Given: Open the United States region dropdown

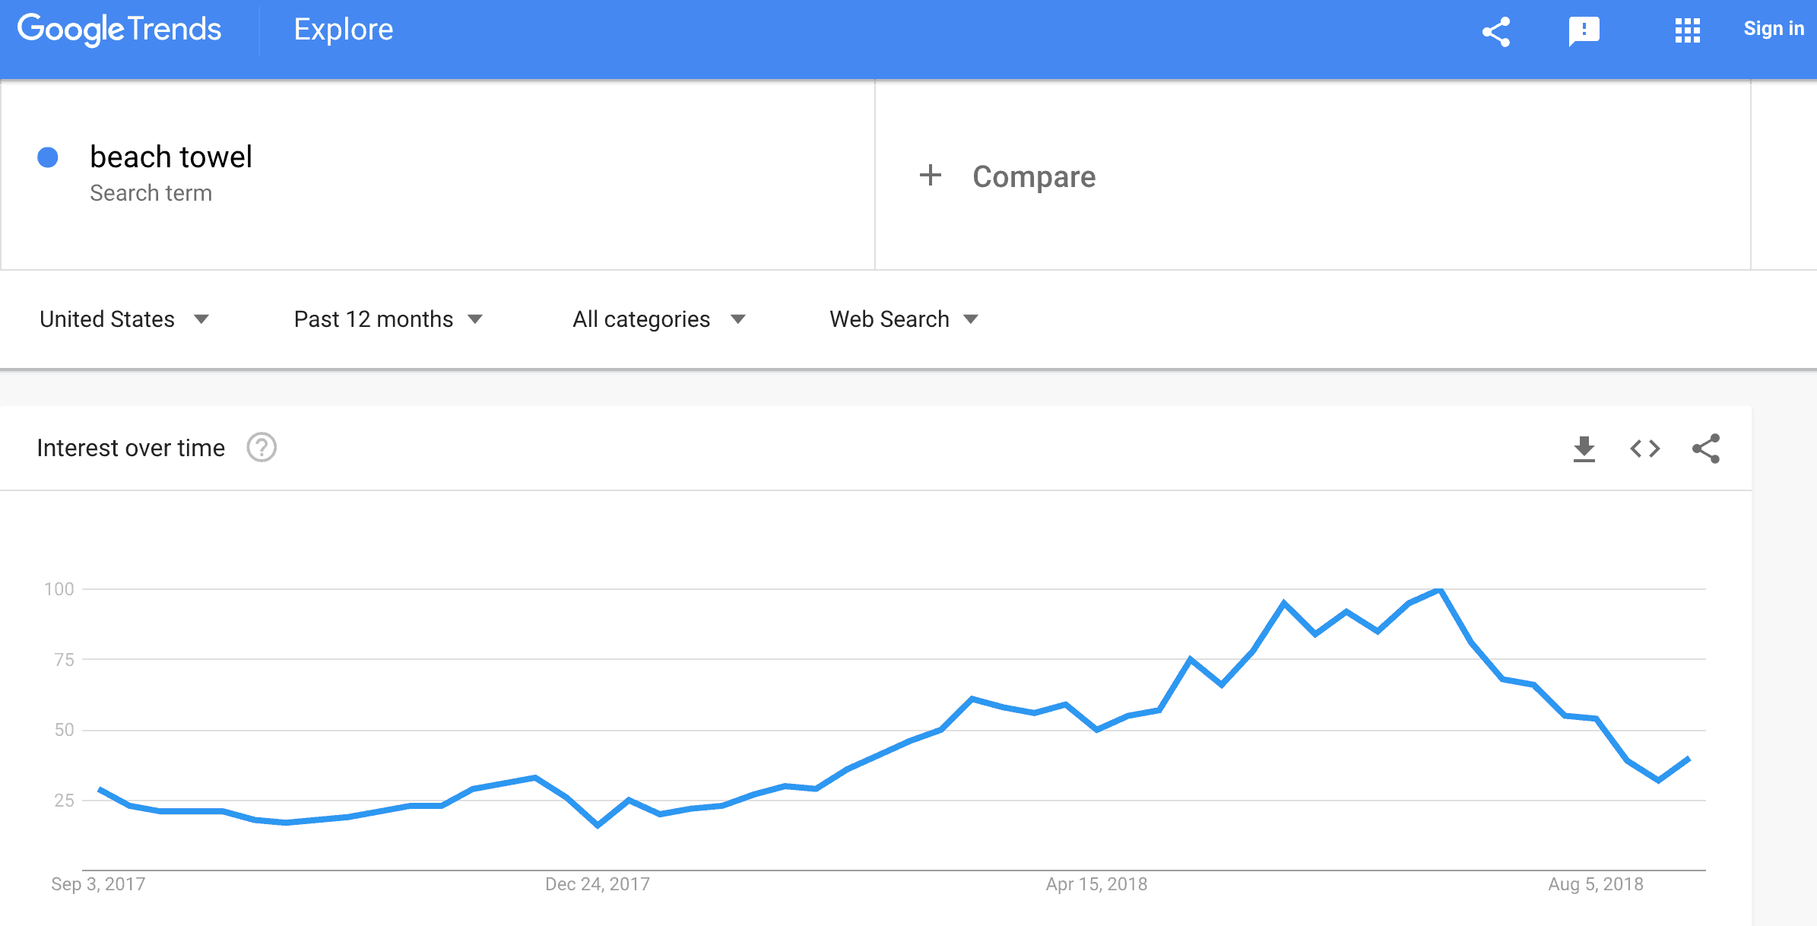Looking at the screenshot, I should point(124,319).
